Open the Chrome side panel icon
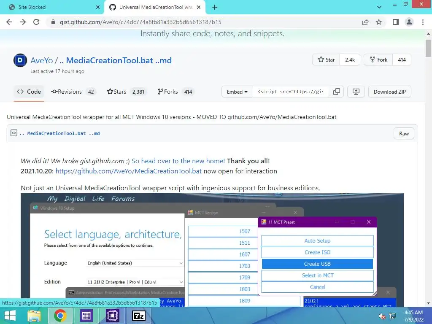The width and height of the screenshot is (432, 324). coord(396,22)
